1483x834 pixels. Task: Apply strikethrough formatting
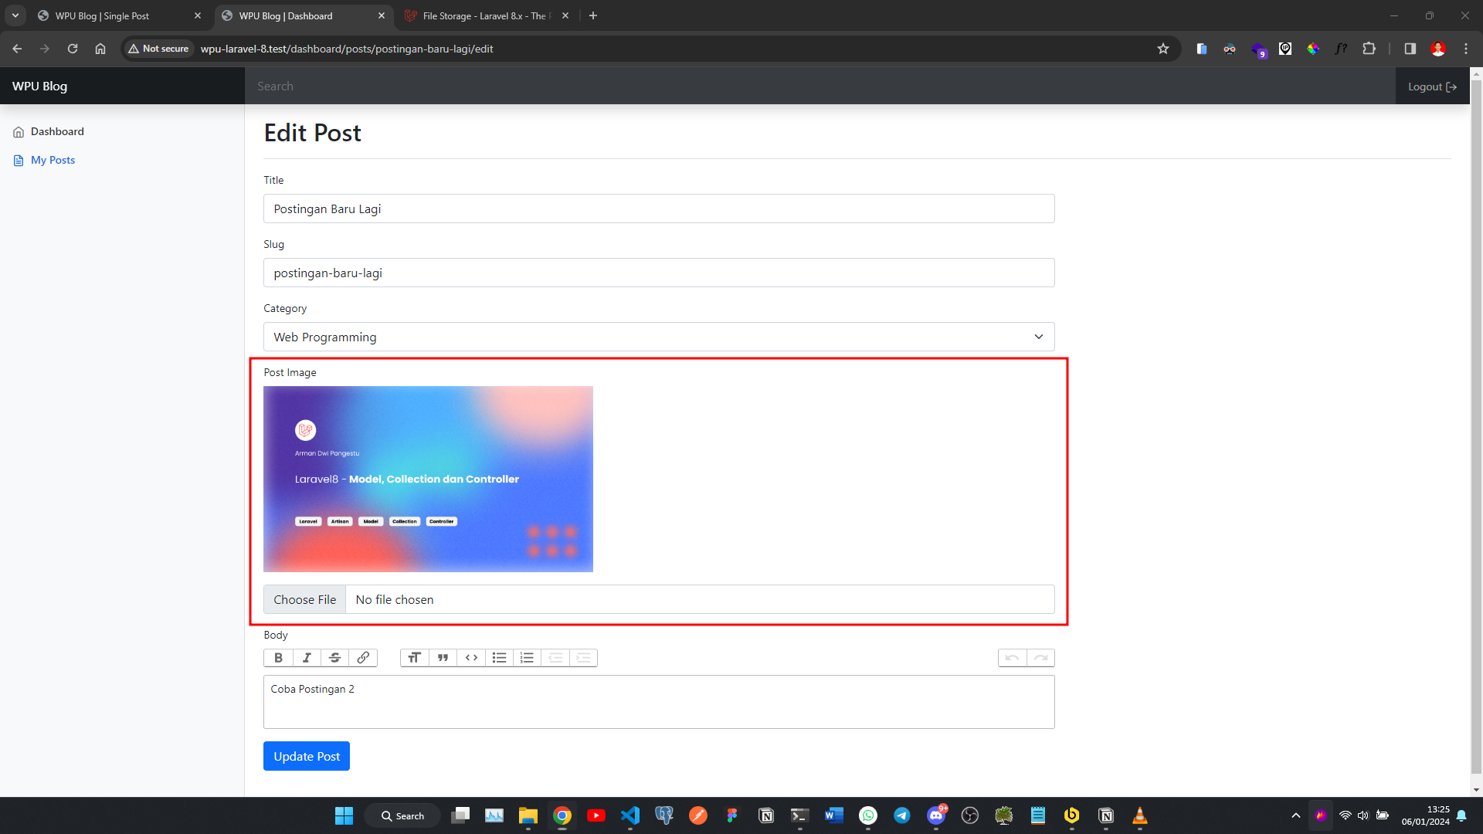334,657
